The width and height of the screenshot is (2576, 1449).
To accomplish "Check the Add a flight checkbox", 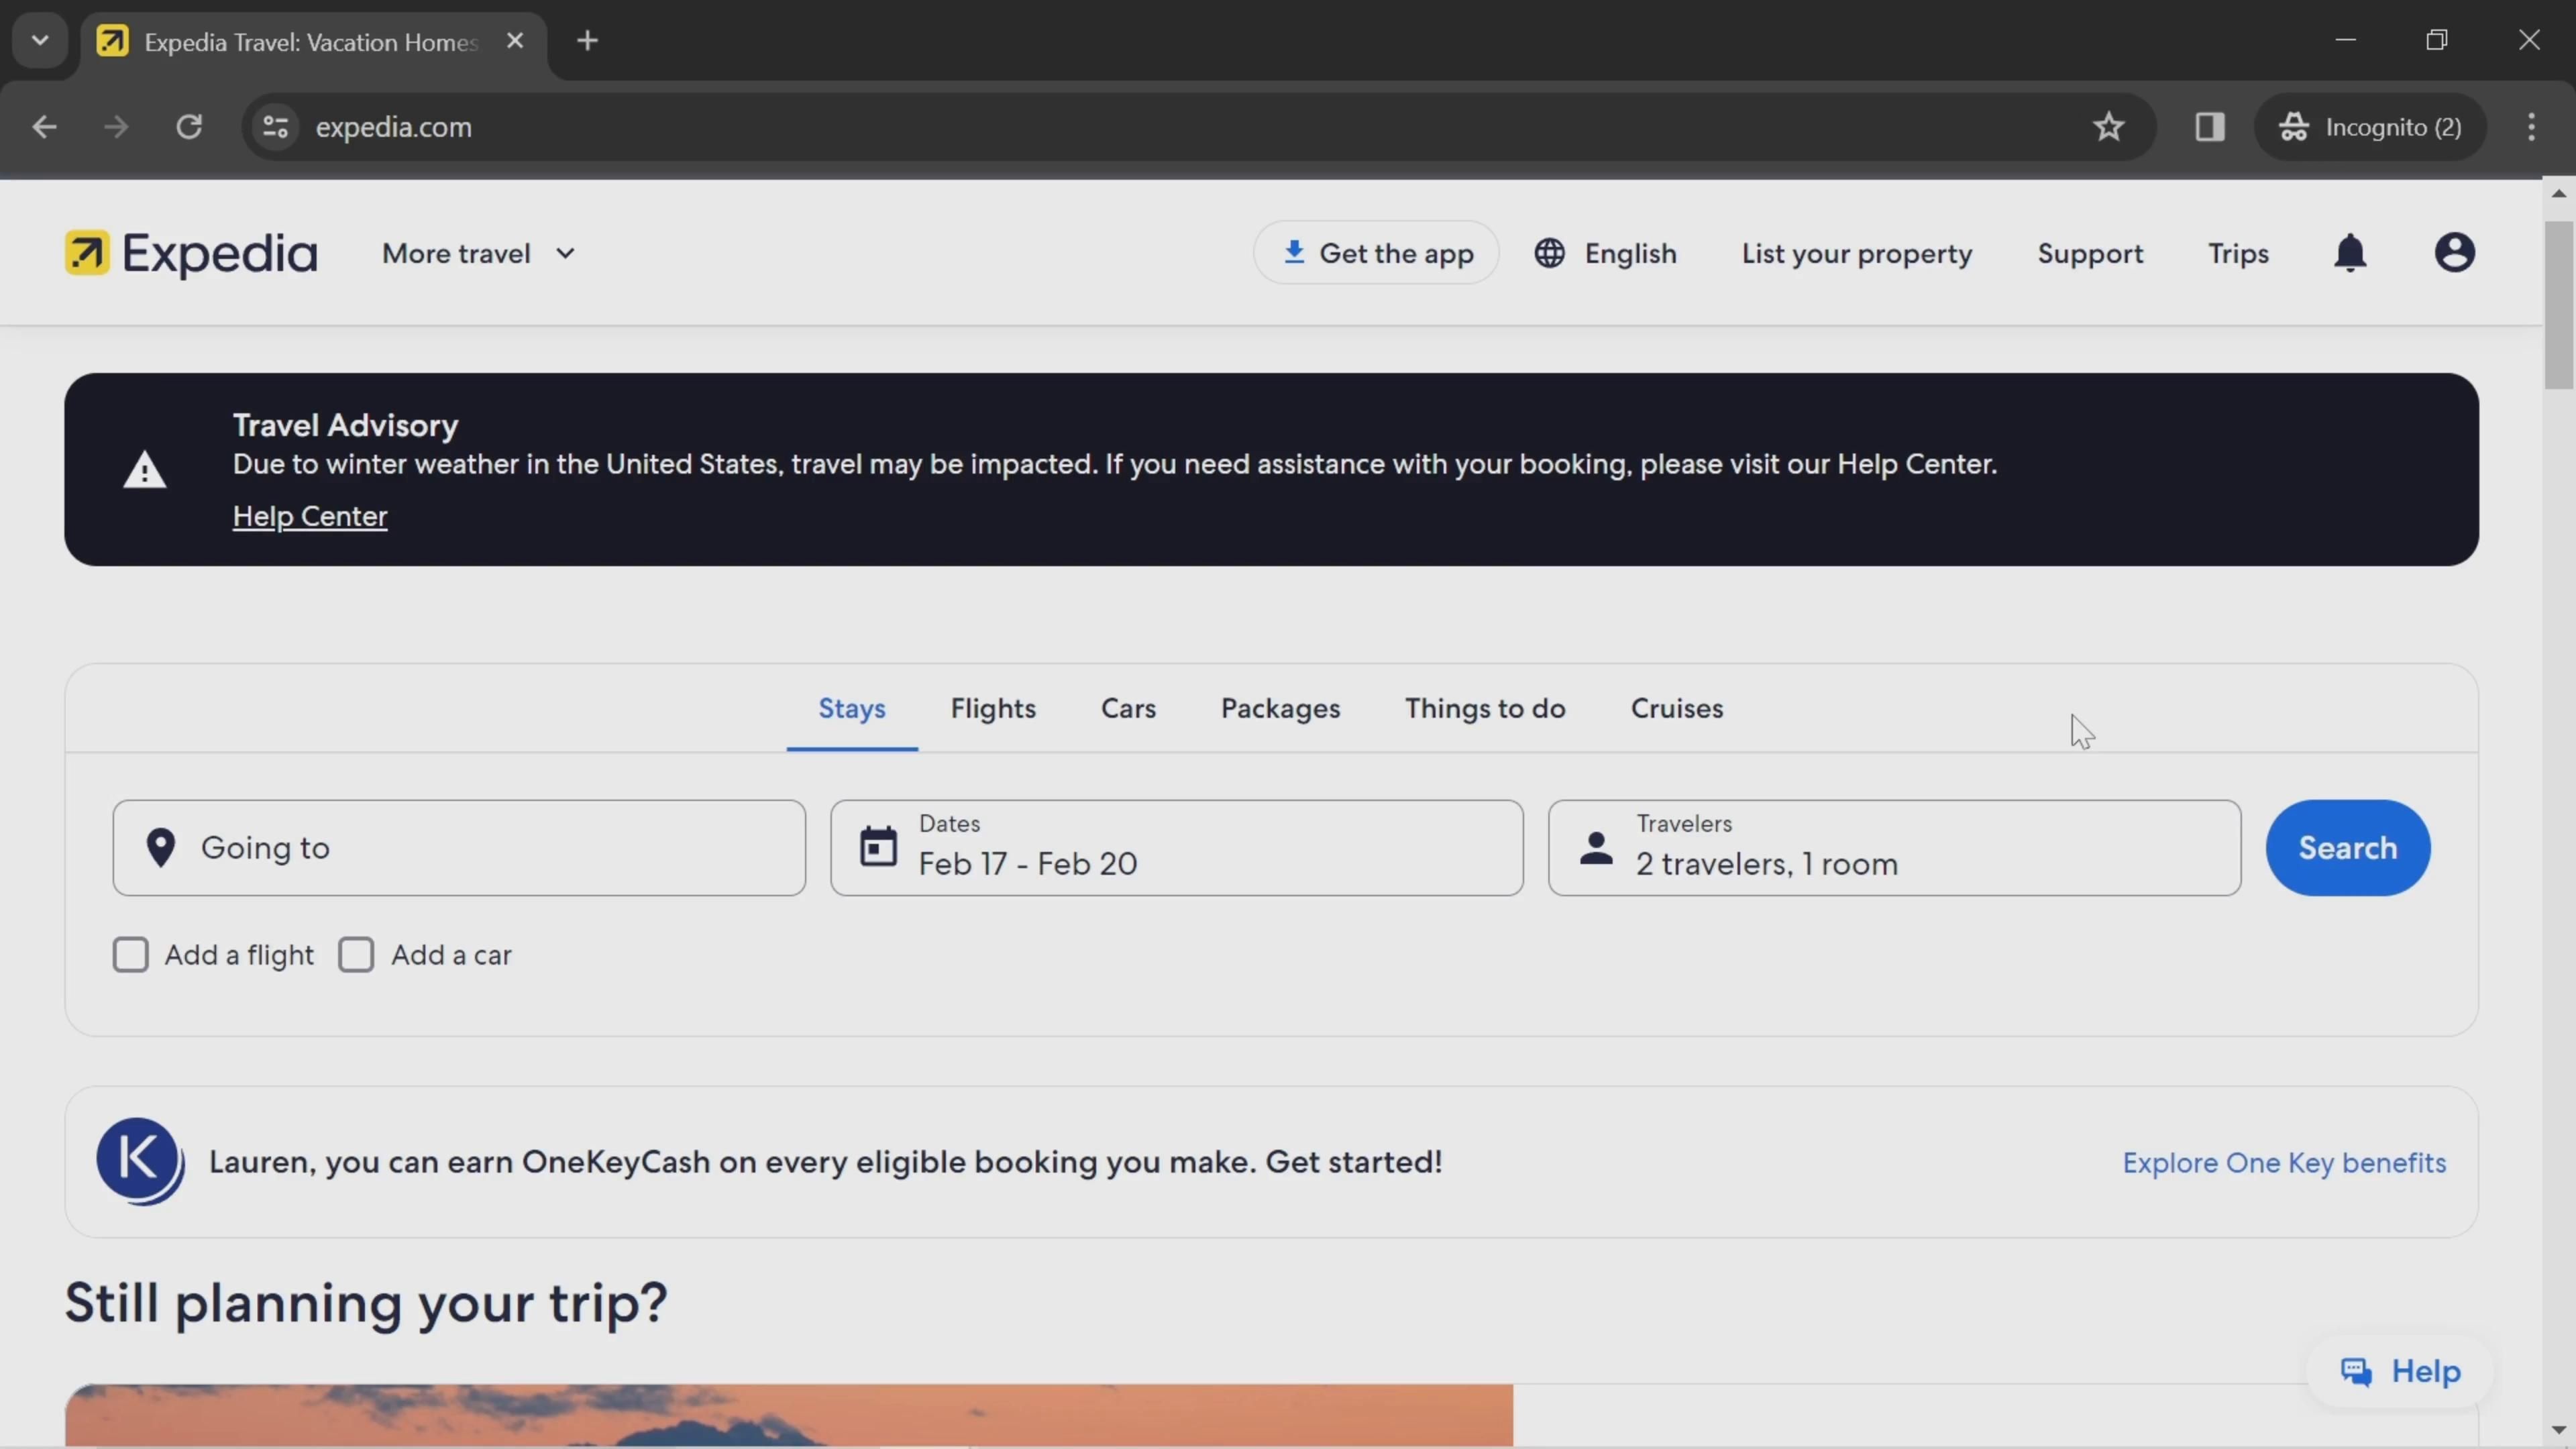I will 131,955.
